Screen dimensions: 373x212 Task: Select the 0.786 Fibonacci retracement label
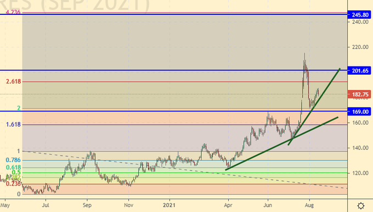coord(13,160)
